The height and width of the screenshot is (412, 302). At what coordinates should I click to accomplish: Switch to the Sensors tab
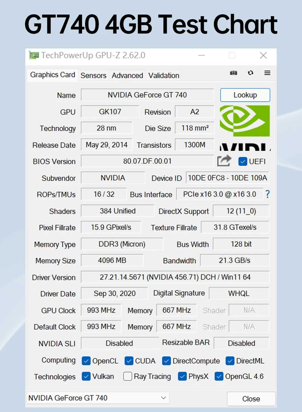point(93,75)
